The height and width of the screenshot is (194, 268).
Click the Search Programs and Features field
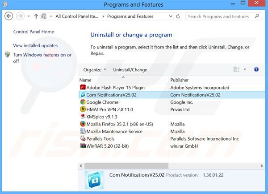(x=218, y=16)
